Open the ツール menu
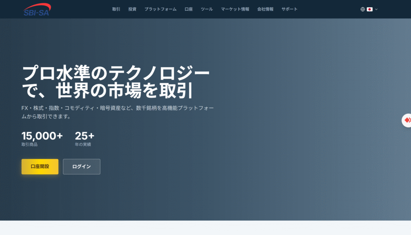The height and width of the screenshot is (235, 411). tap(207, 9)
